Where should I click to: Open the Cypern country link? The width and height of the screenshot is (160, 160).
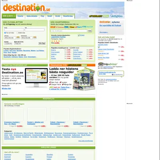click(70, 155)
